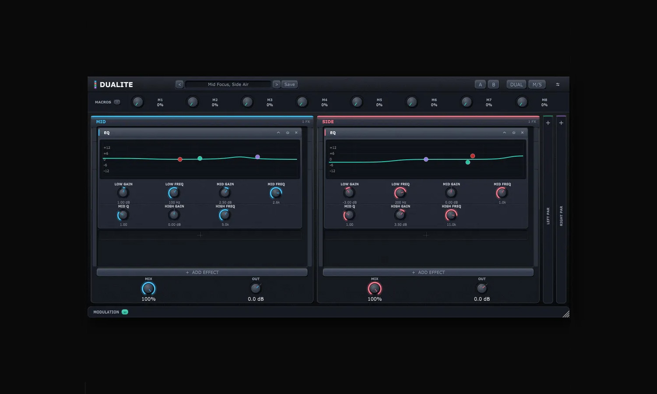Select the MID channel header
The height and width of the screenshot is (394, 657).
pos(101,122)
